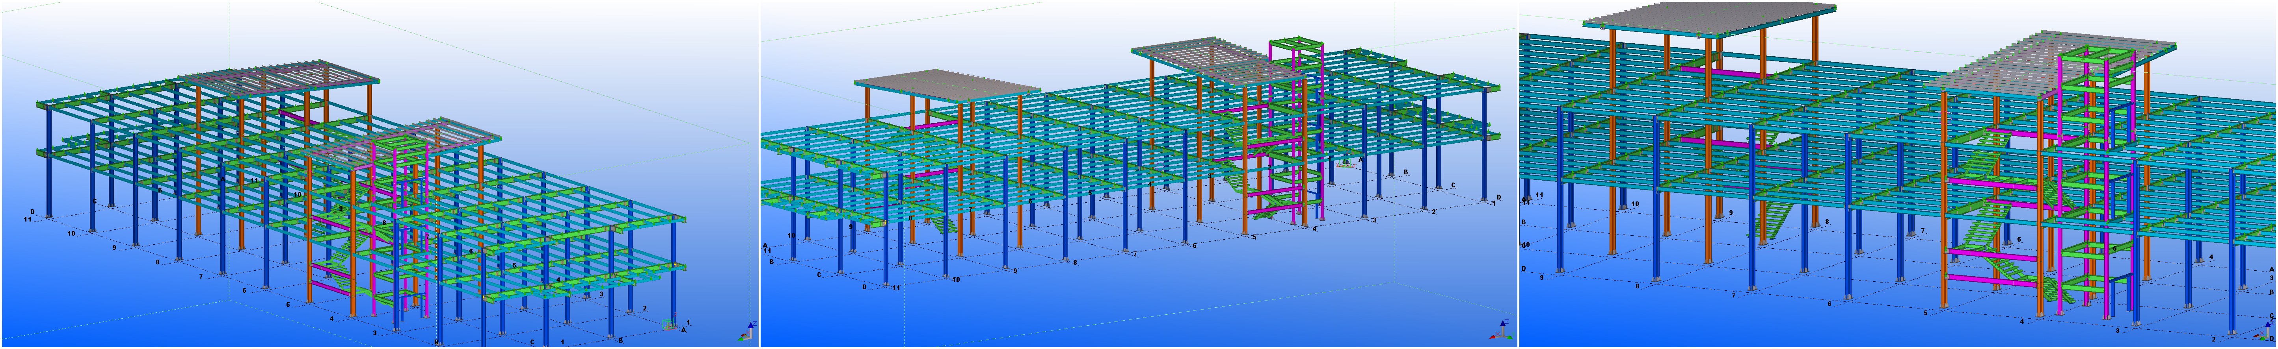Select grid label 2 past gridline D, middle view
Viewport: 2278px width, 349px height.
click(1433, 212)
